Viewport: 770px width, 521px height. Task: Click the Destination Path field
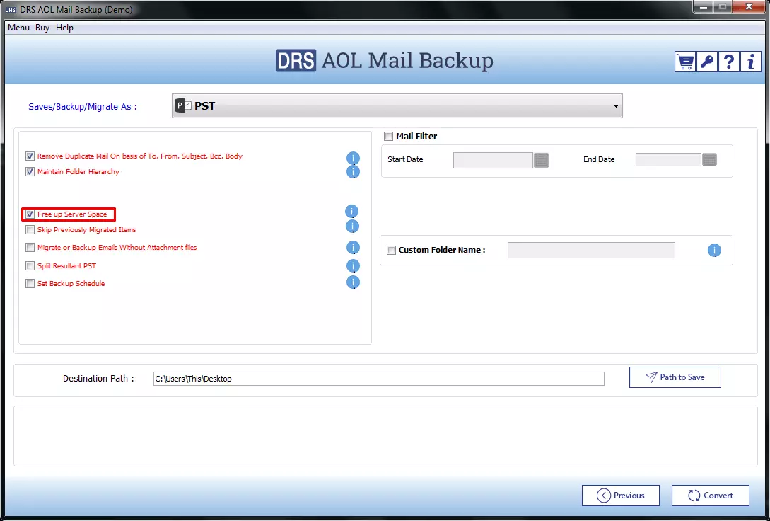click(x=378, y=379)
